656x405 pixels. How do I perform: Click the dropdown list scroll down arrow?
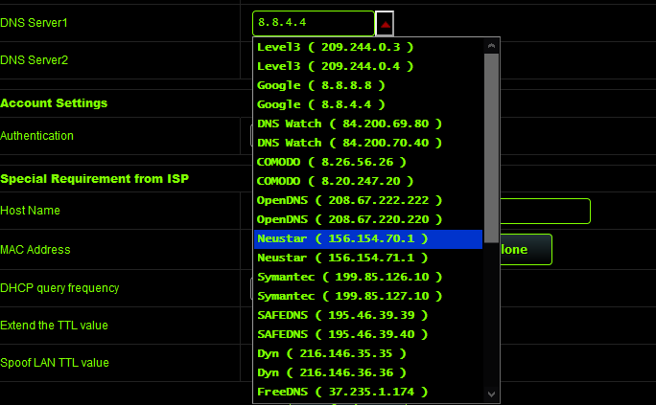491,394
